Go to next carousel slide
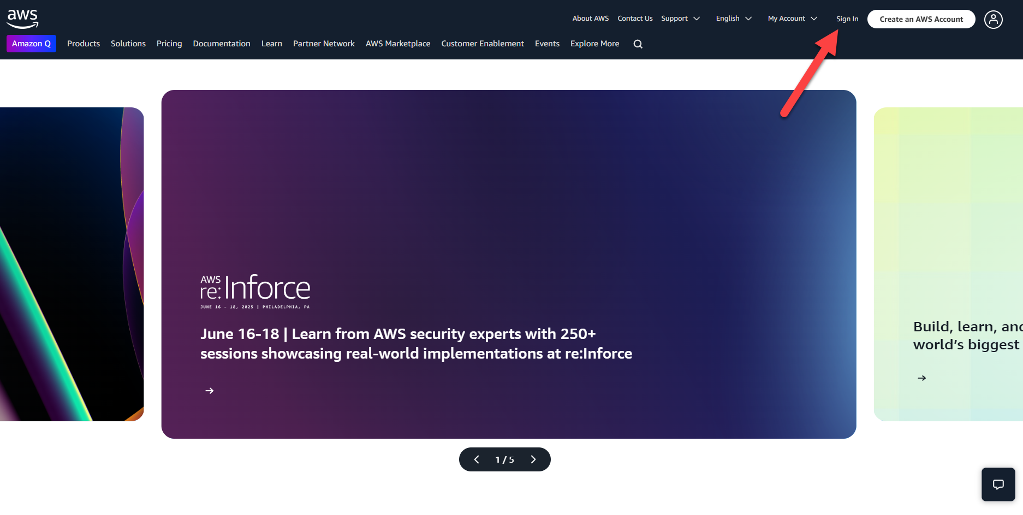 [x=533, y=459]
